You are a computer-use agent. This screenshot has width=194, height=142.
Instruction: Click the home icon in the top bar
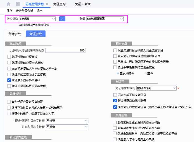click(x=8, y=4)
